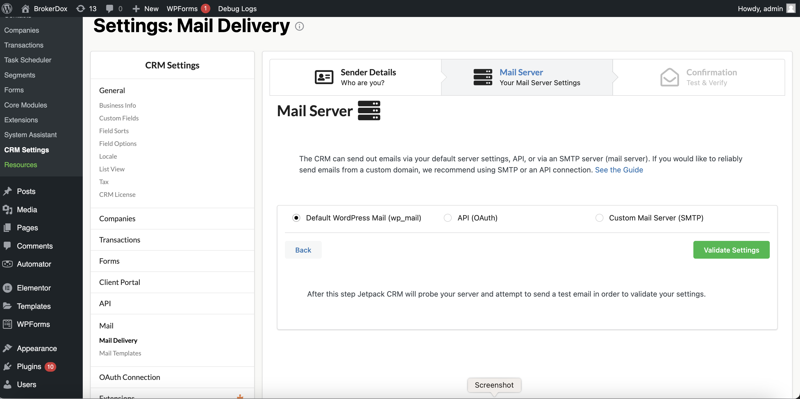The image size is (800, 399).
Task: Click the Mail Server step stack icon
Action: coord(482,77)
